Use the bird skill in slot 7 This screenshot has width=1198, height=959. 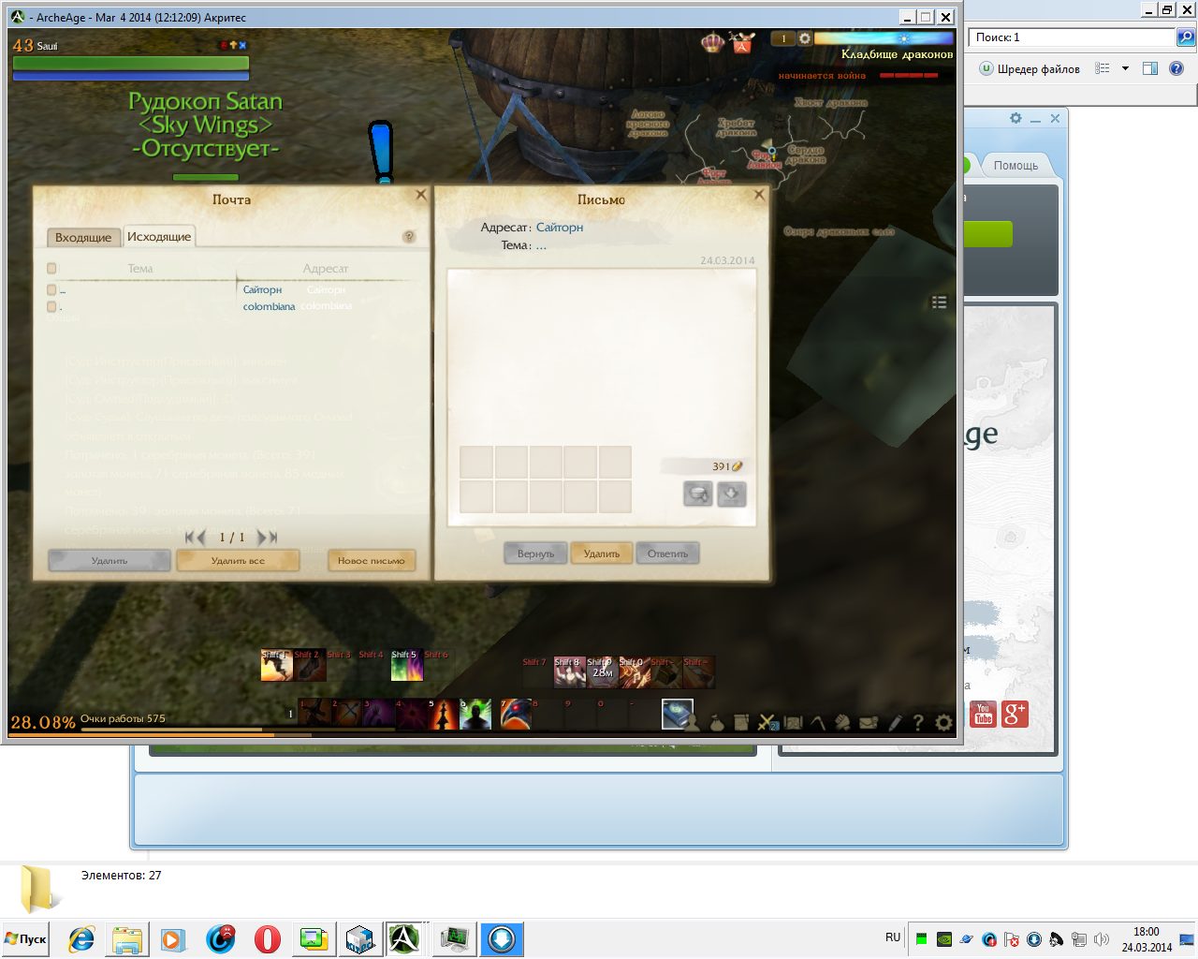pyautogui.click(x=516, y=715)
